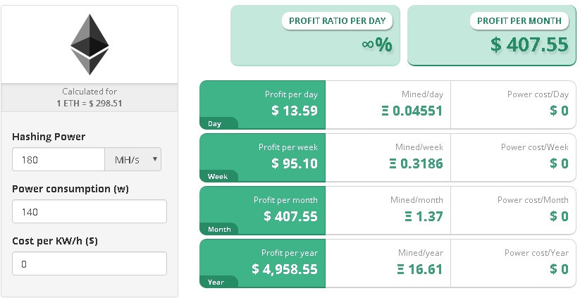Click the PROFIT PER MONTH label
Screen dimensions: 580x298
pos(519,20)
